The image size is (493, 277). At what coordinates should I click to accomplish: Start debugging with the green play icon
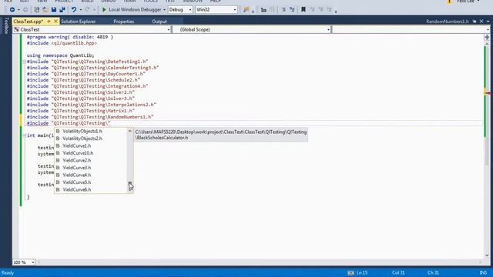point(104,10)
